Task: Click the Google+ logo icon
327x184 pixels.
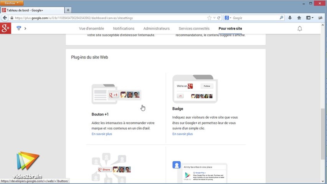Action: coord(5,28)
